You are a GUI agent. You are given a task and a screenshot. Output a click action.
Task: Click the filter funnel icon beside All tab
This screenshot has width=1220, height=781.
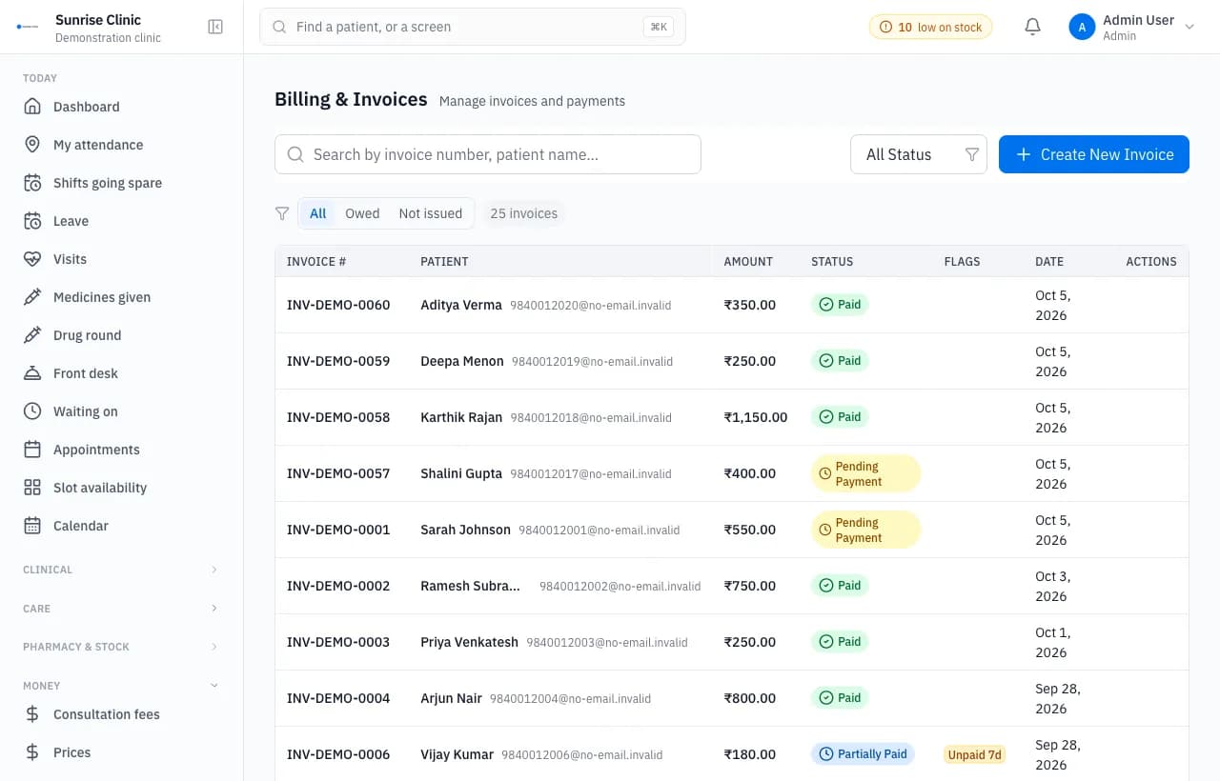tap(282, 213)
